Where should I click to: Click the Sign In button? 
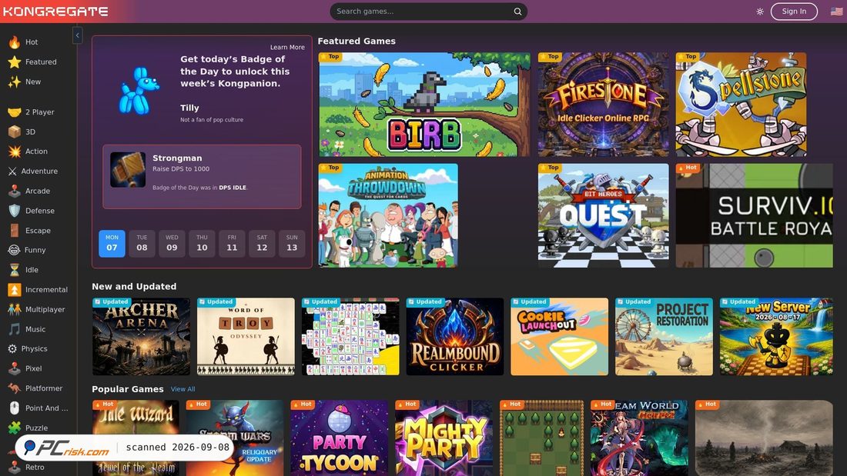[794, 12]
